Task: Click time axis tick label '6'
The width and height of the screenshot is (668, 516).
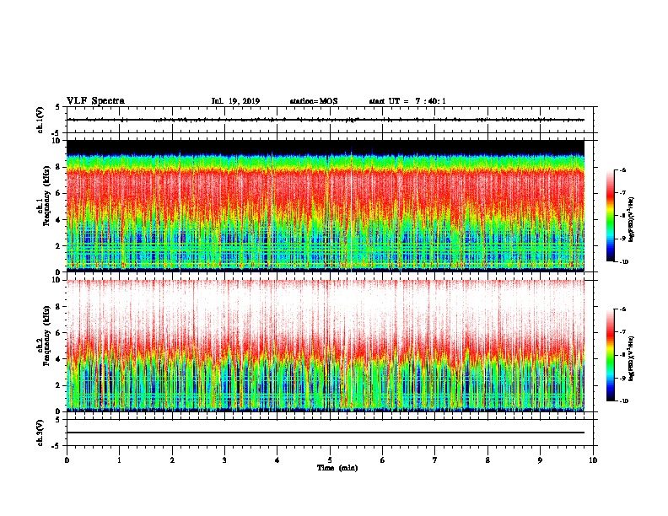Action: click(383, 460)
